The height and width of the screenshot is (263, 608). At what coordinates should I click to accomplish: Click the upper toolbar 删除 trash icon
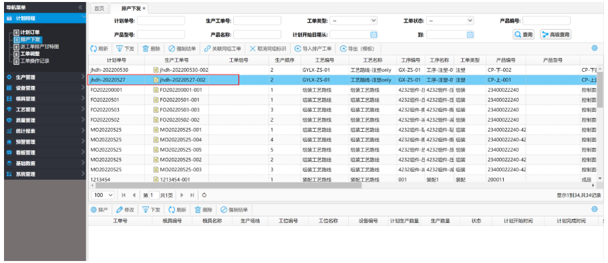146,49
